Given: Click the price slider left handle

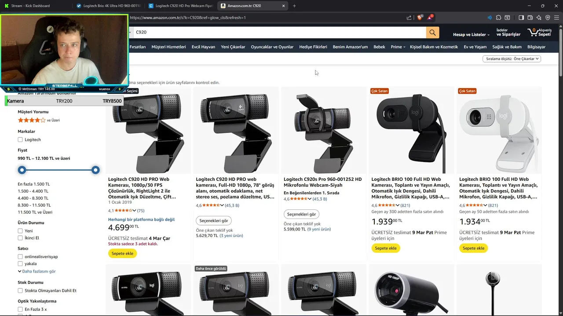Looking at the screenshot, I should (22, 170).
